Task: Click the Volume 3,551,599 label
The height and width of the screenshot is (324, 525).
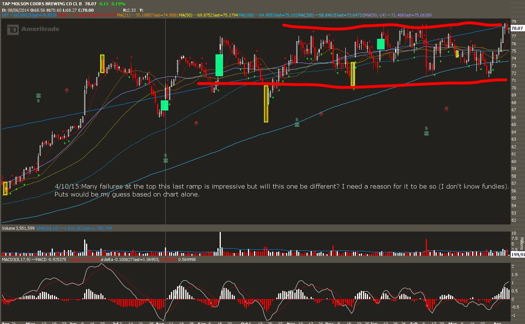Action: pyautogui.click(x=18, y=228)
